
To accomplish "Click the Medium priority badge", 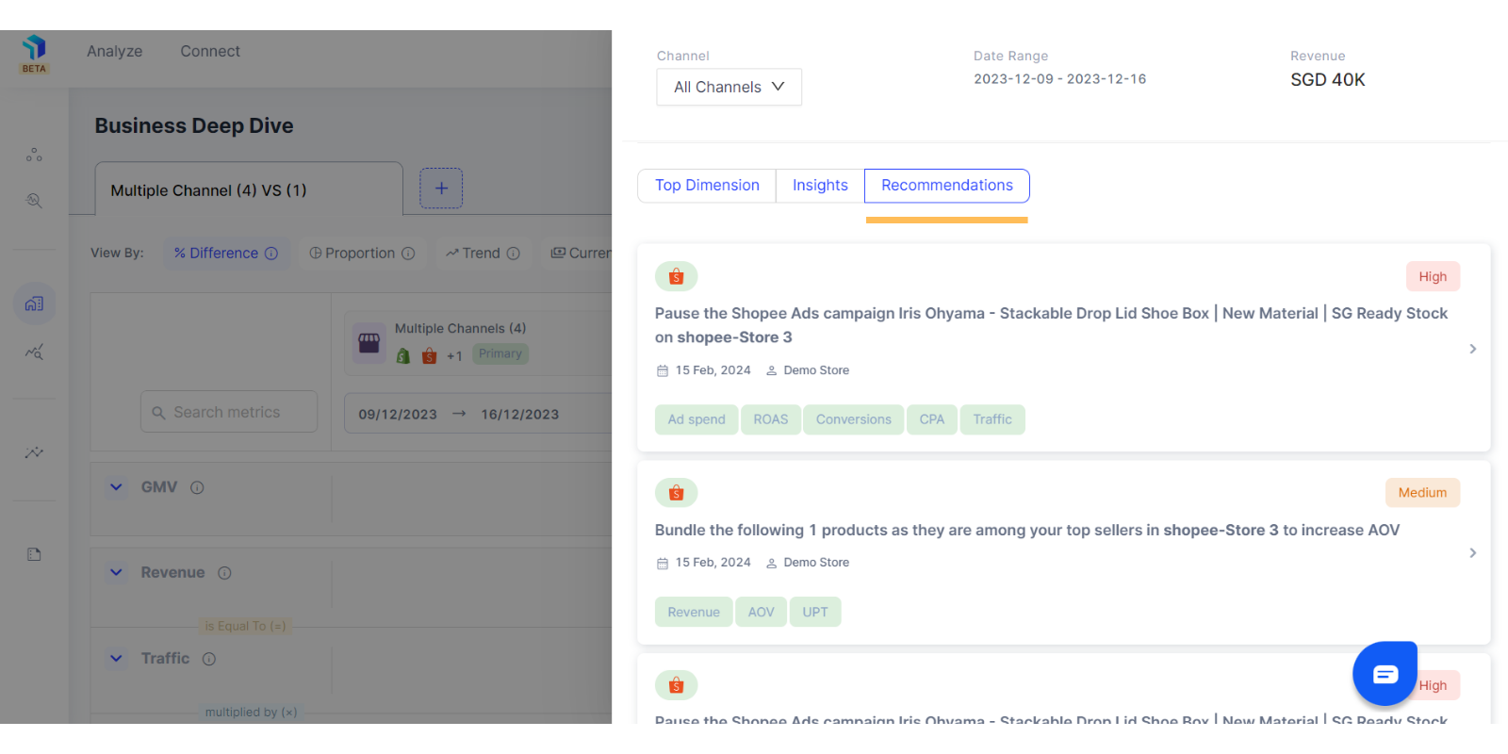I will [1422, 492].
